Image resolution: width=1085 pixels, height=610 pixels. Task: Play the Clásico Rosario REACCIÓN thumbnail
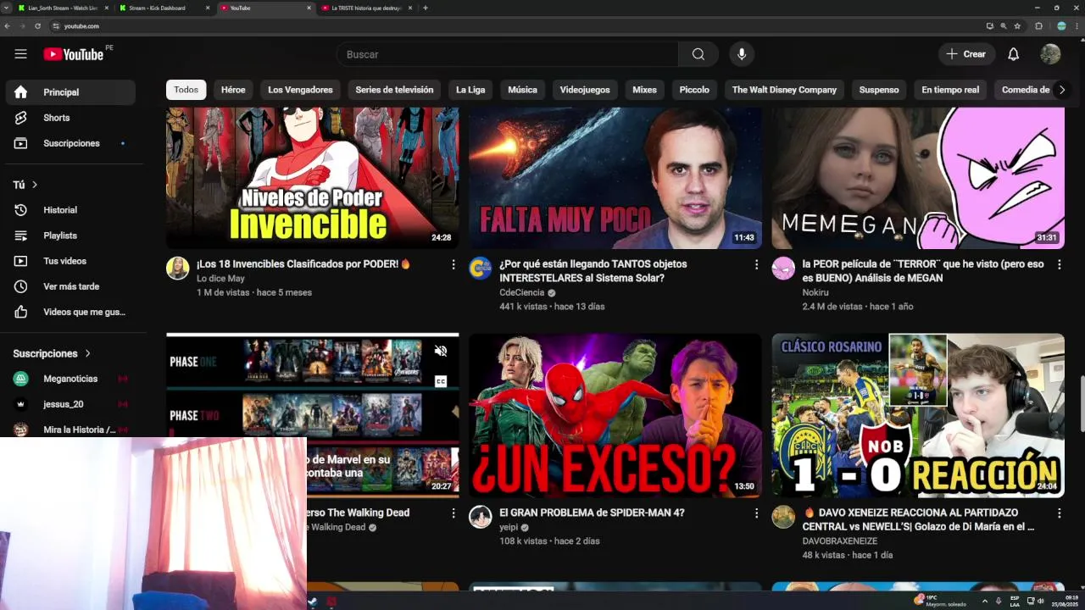click(918, 415)
